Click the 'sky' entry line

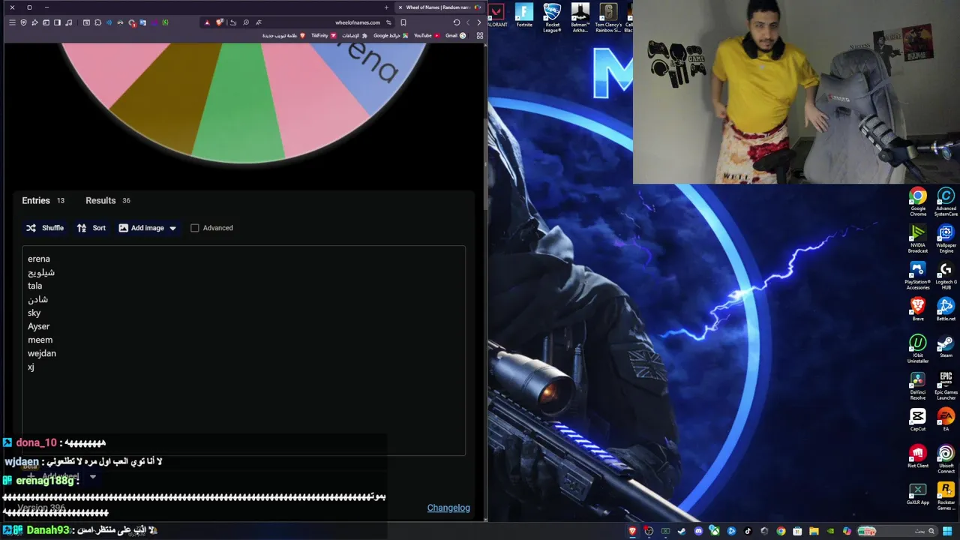coord(34,313)
